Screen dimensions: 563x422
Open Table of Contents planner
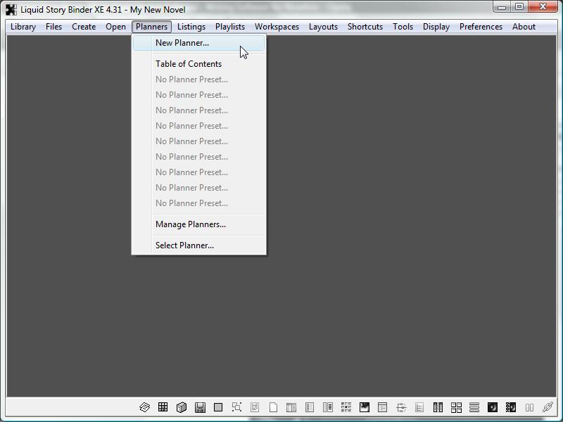click(x=189, y=64)
